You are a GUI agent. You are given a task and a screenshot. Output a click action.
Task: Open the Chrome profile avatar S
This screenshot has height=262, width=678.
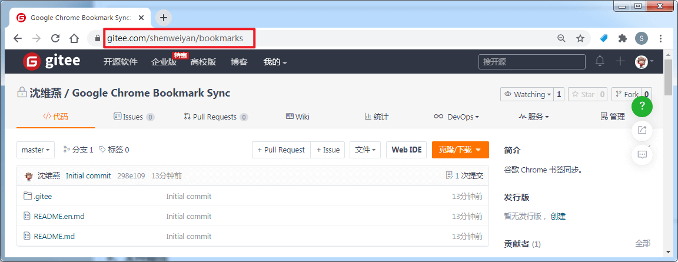(642, 38)
